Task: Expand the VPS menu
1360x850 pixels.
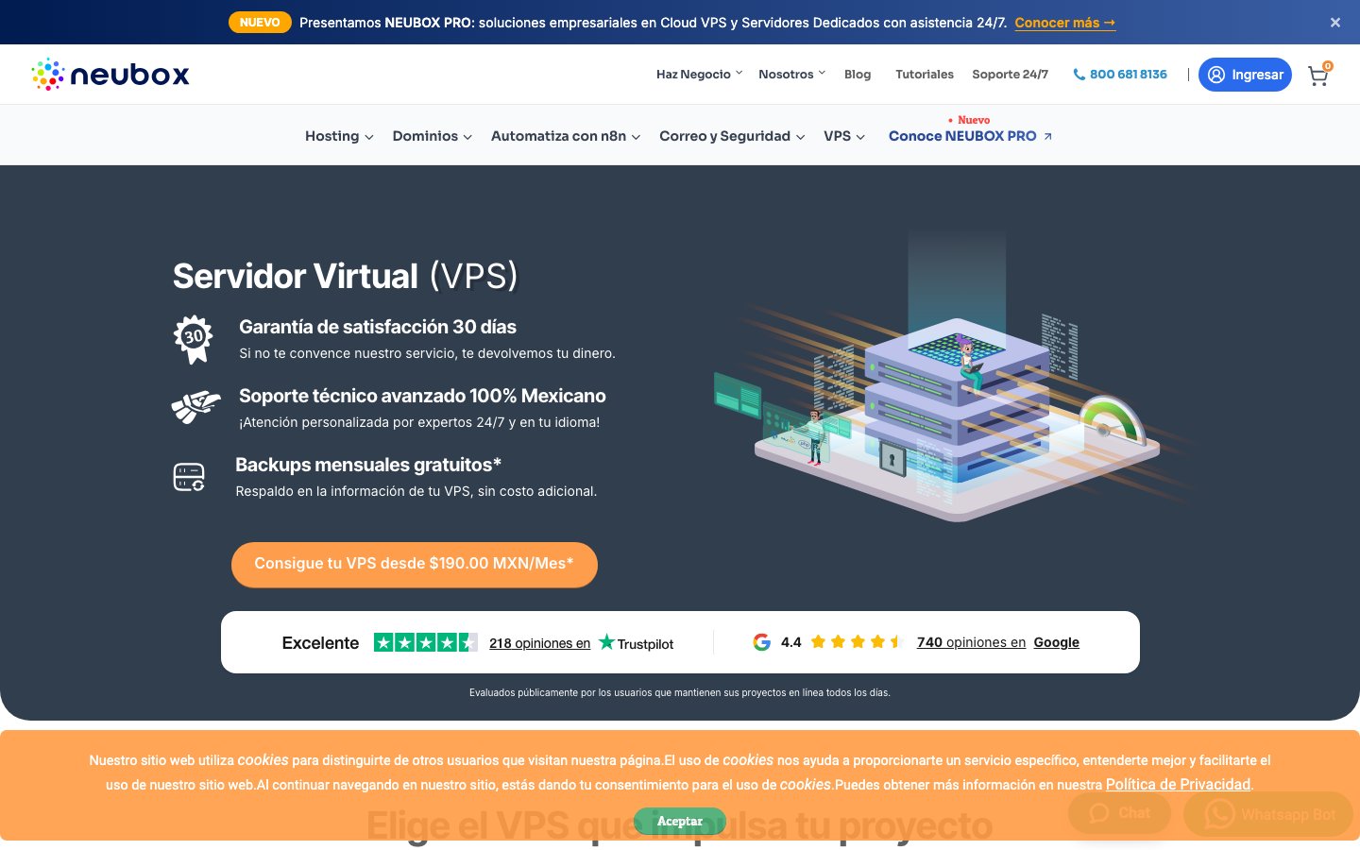Action: [x=844, y=136]
